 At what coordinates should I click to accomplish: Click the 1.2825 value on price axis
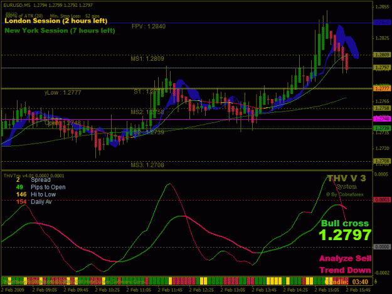pos(382,38)
